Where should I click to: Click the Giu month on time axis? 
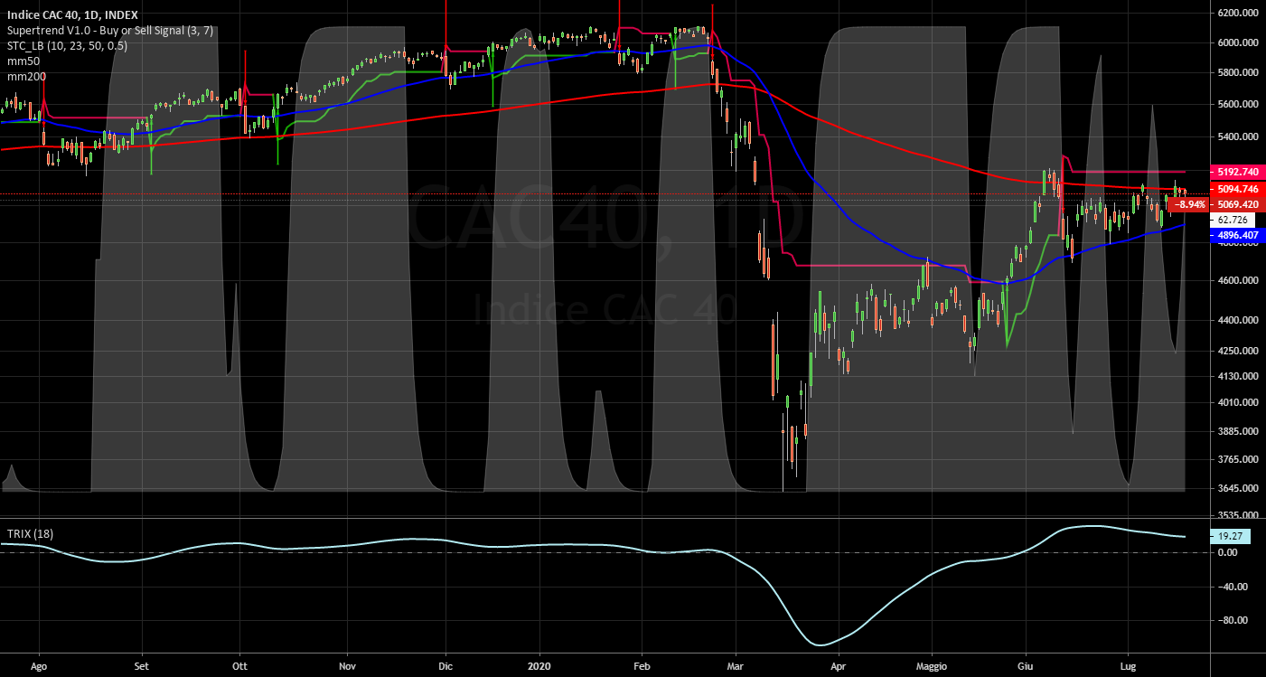click(1026, 666)
